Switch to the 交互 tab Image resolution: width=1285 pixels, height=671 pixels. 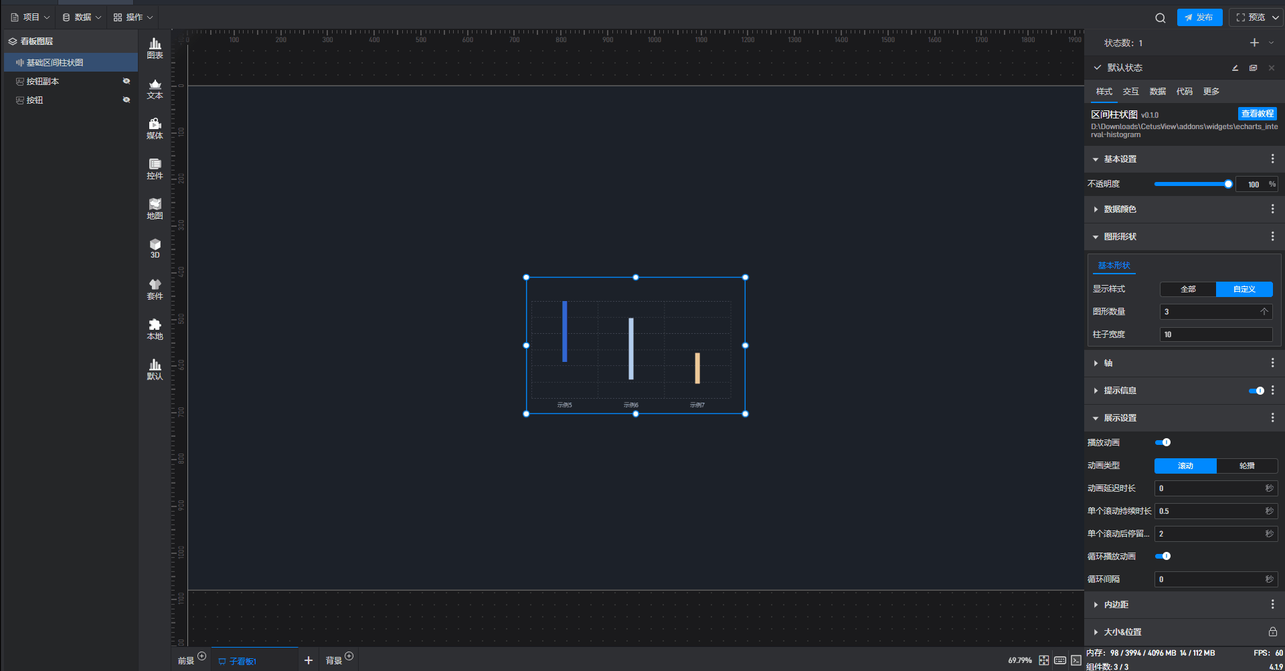1130,92
